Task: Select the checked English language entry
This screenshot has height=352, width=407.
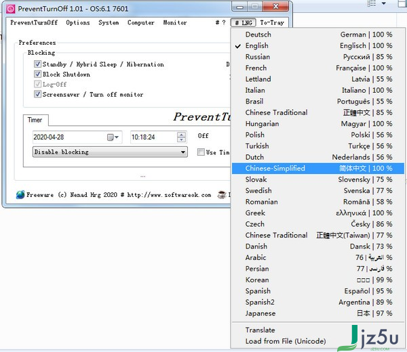Action: coord(317,45)
